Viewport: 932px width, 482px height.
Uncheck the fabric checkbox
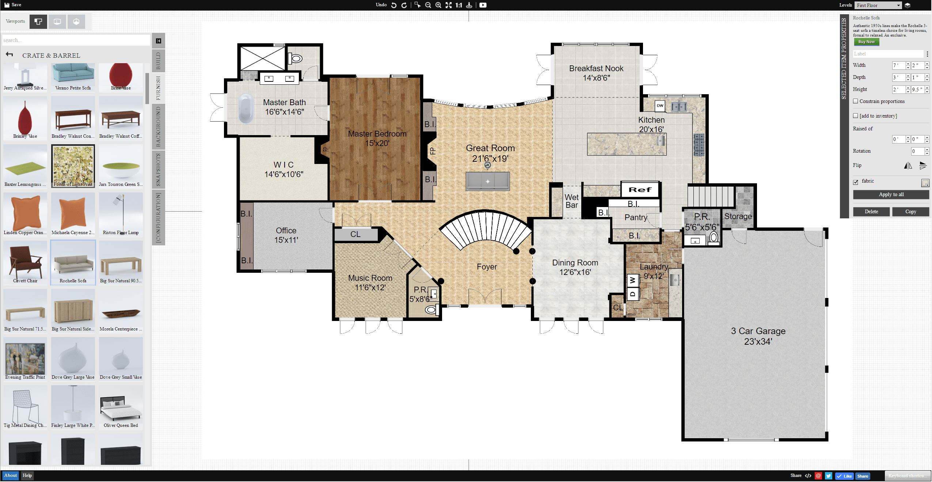[x=855, y=182]
